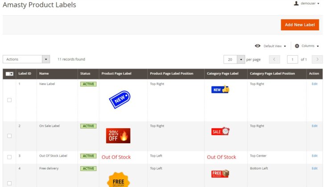This screenshot has height=187, width=324.
Task: Expand the per page count dropdown
Action: point(241,59)
